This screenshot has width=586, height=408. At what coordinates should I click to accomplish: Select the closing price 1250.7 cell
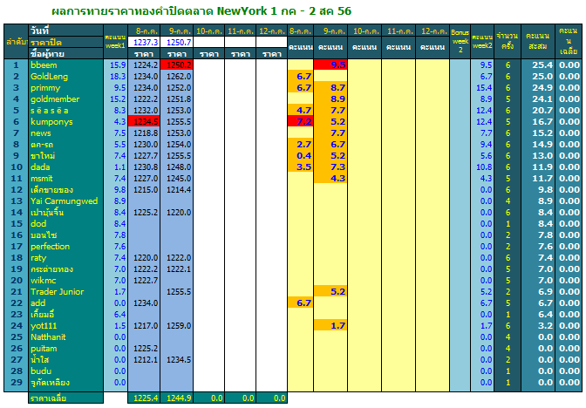pos(176,42)
